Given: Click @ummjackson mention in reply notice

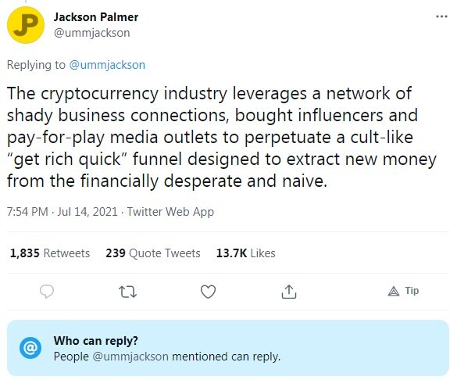Looking at the screenshot, I should 130,357.
